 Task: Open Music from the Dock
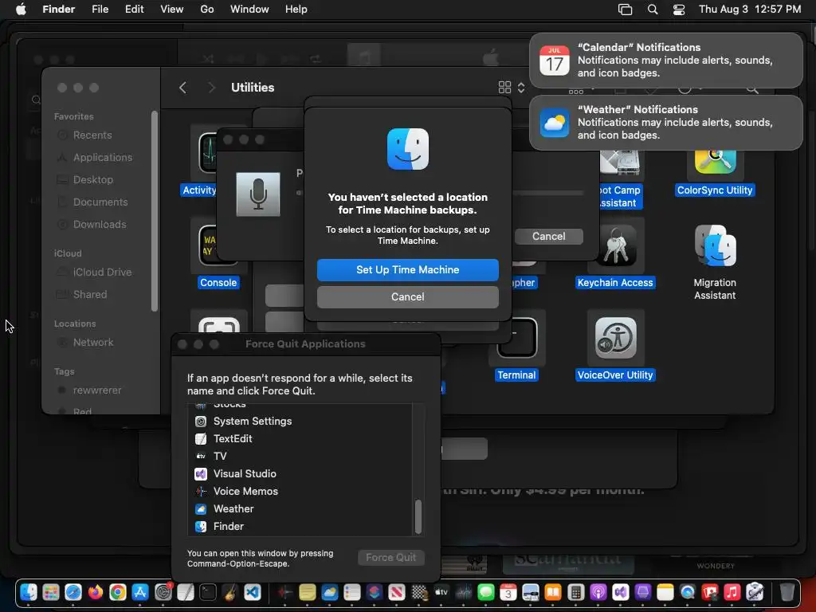732,592
